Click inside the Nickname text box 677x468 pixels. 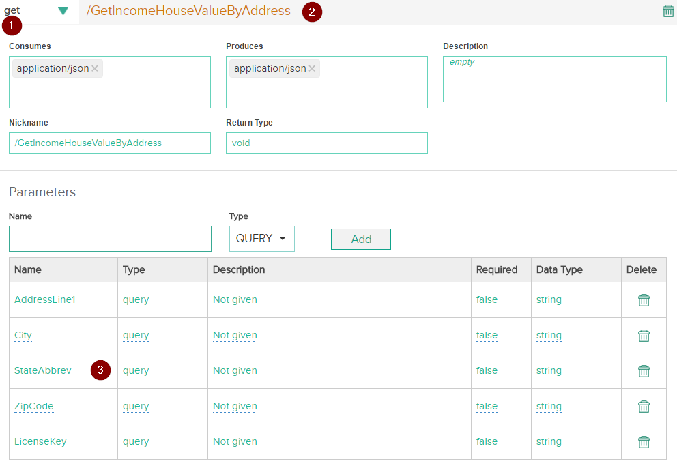[x=109, y=143]
